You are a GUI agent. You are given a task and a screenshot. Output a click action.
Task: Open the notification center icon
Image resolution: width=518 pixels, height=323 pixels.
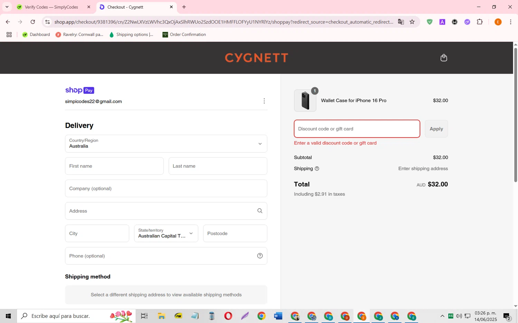tap(507, 316)
